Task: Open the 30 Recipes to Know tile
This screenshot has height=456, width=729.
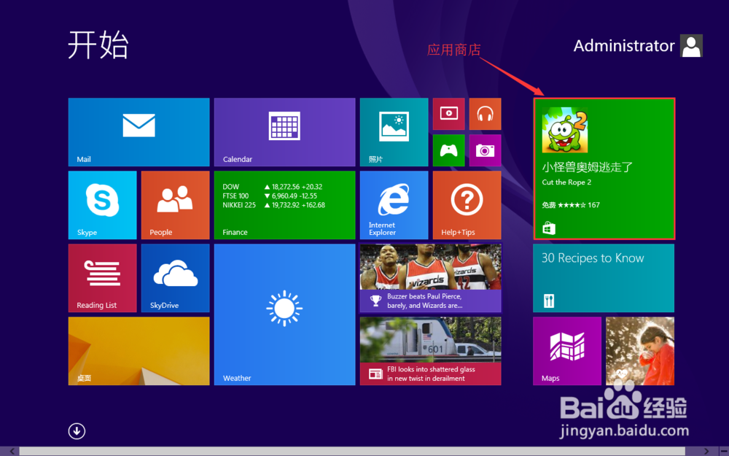Action: pyautogui.click(x=604, y=278)
